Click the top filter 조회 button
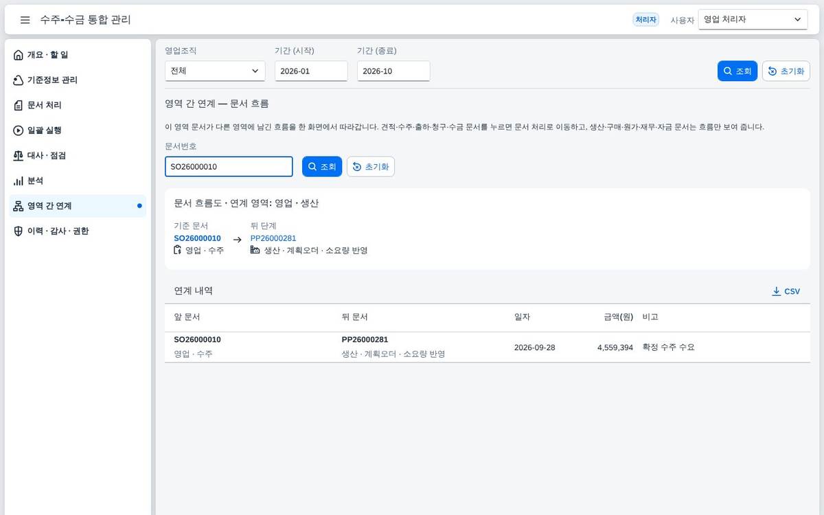The width and height of the screenshot is (824, 515). pos(737,71)
